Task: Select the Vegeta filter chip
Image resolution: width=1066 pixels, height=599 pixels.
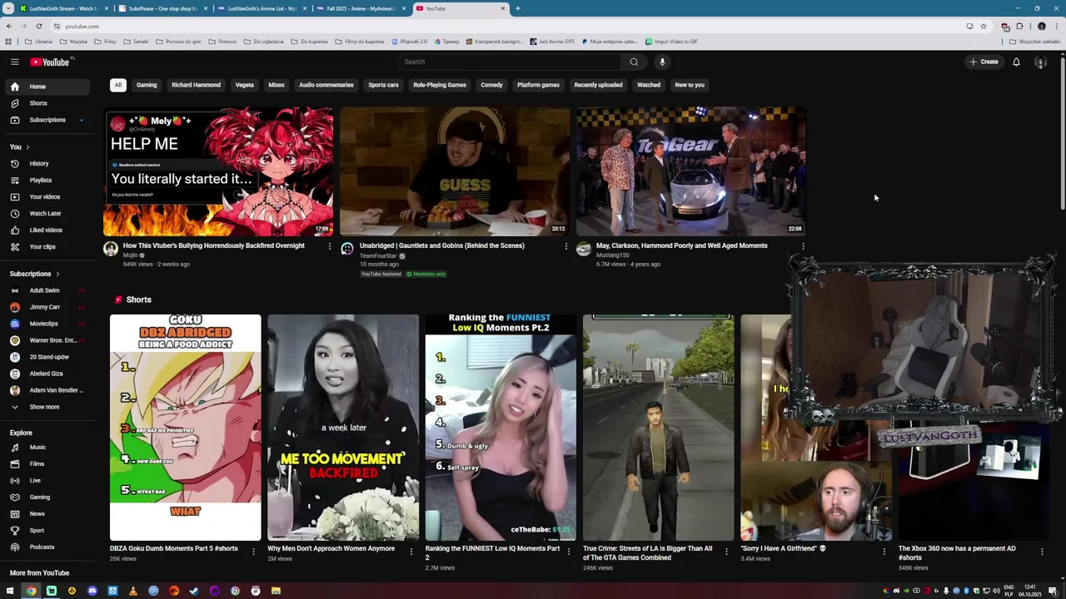Action: [244, 85]
